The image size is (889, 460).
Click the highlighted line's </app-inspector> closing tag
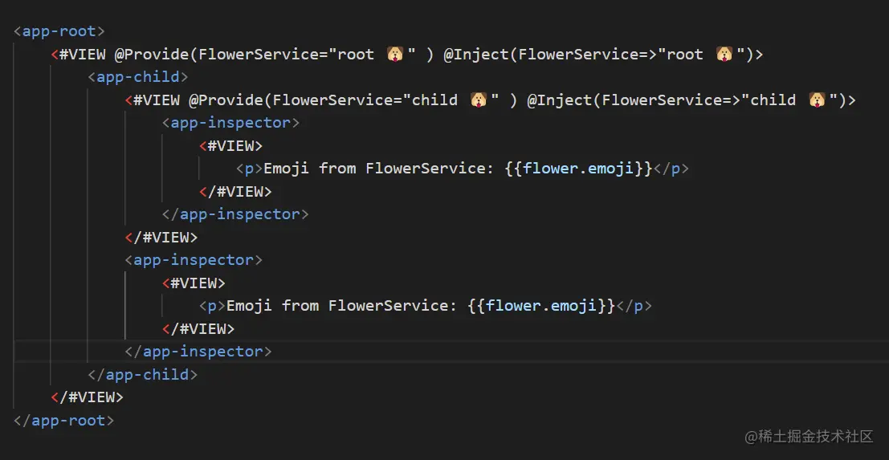click(x=198, y=351)
